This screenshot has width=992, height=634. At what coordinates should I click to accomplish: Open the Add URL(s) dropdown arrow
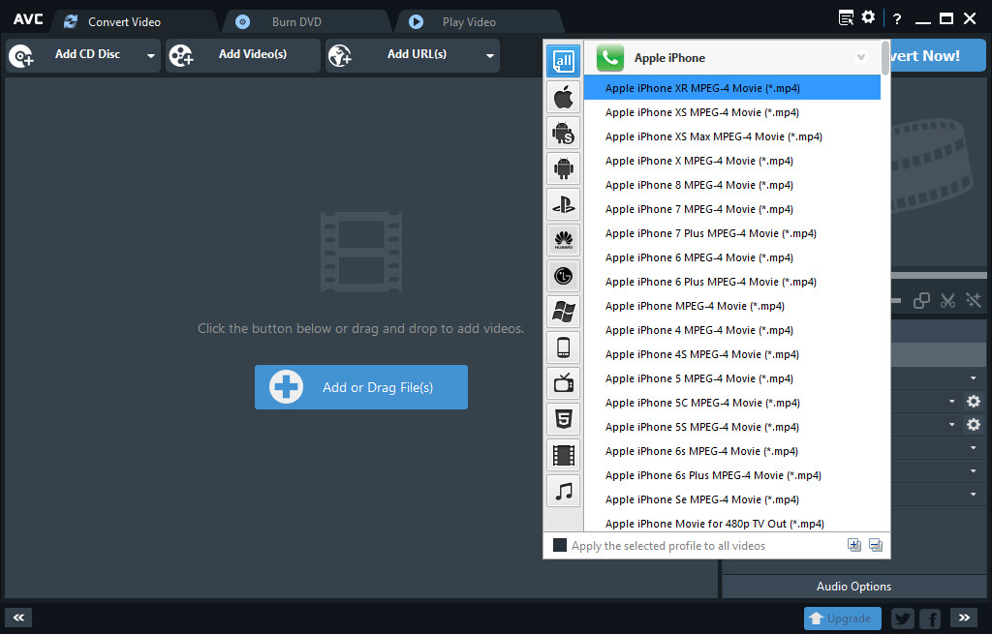[x=489, y=55]
